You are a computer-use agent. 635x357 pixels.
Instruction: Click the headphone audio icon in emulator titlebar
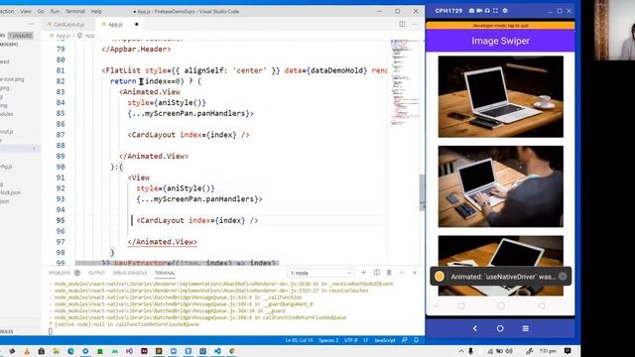point(487,11)
